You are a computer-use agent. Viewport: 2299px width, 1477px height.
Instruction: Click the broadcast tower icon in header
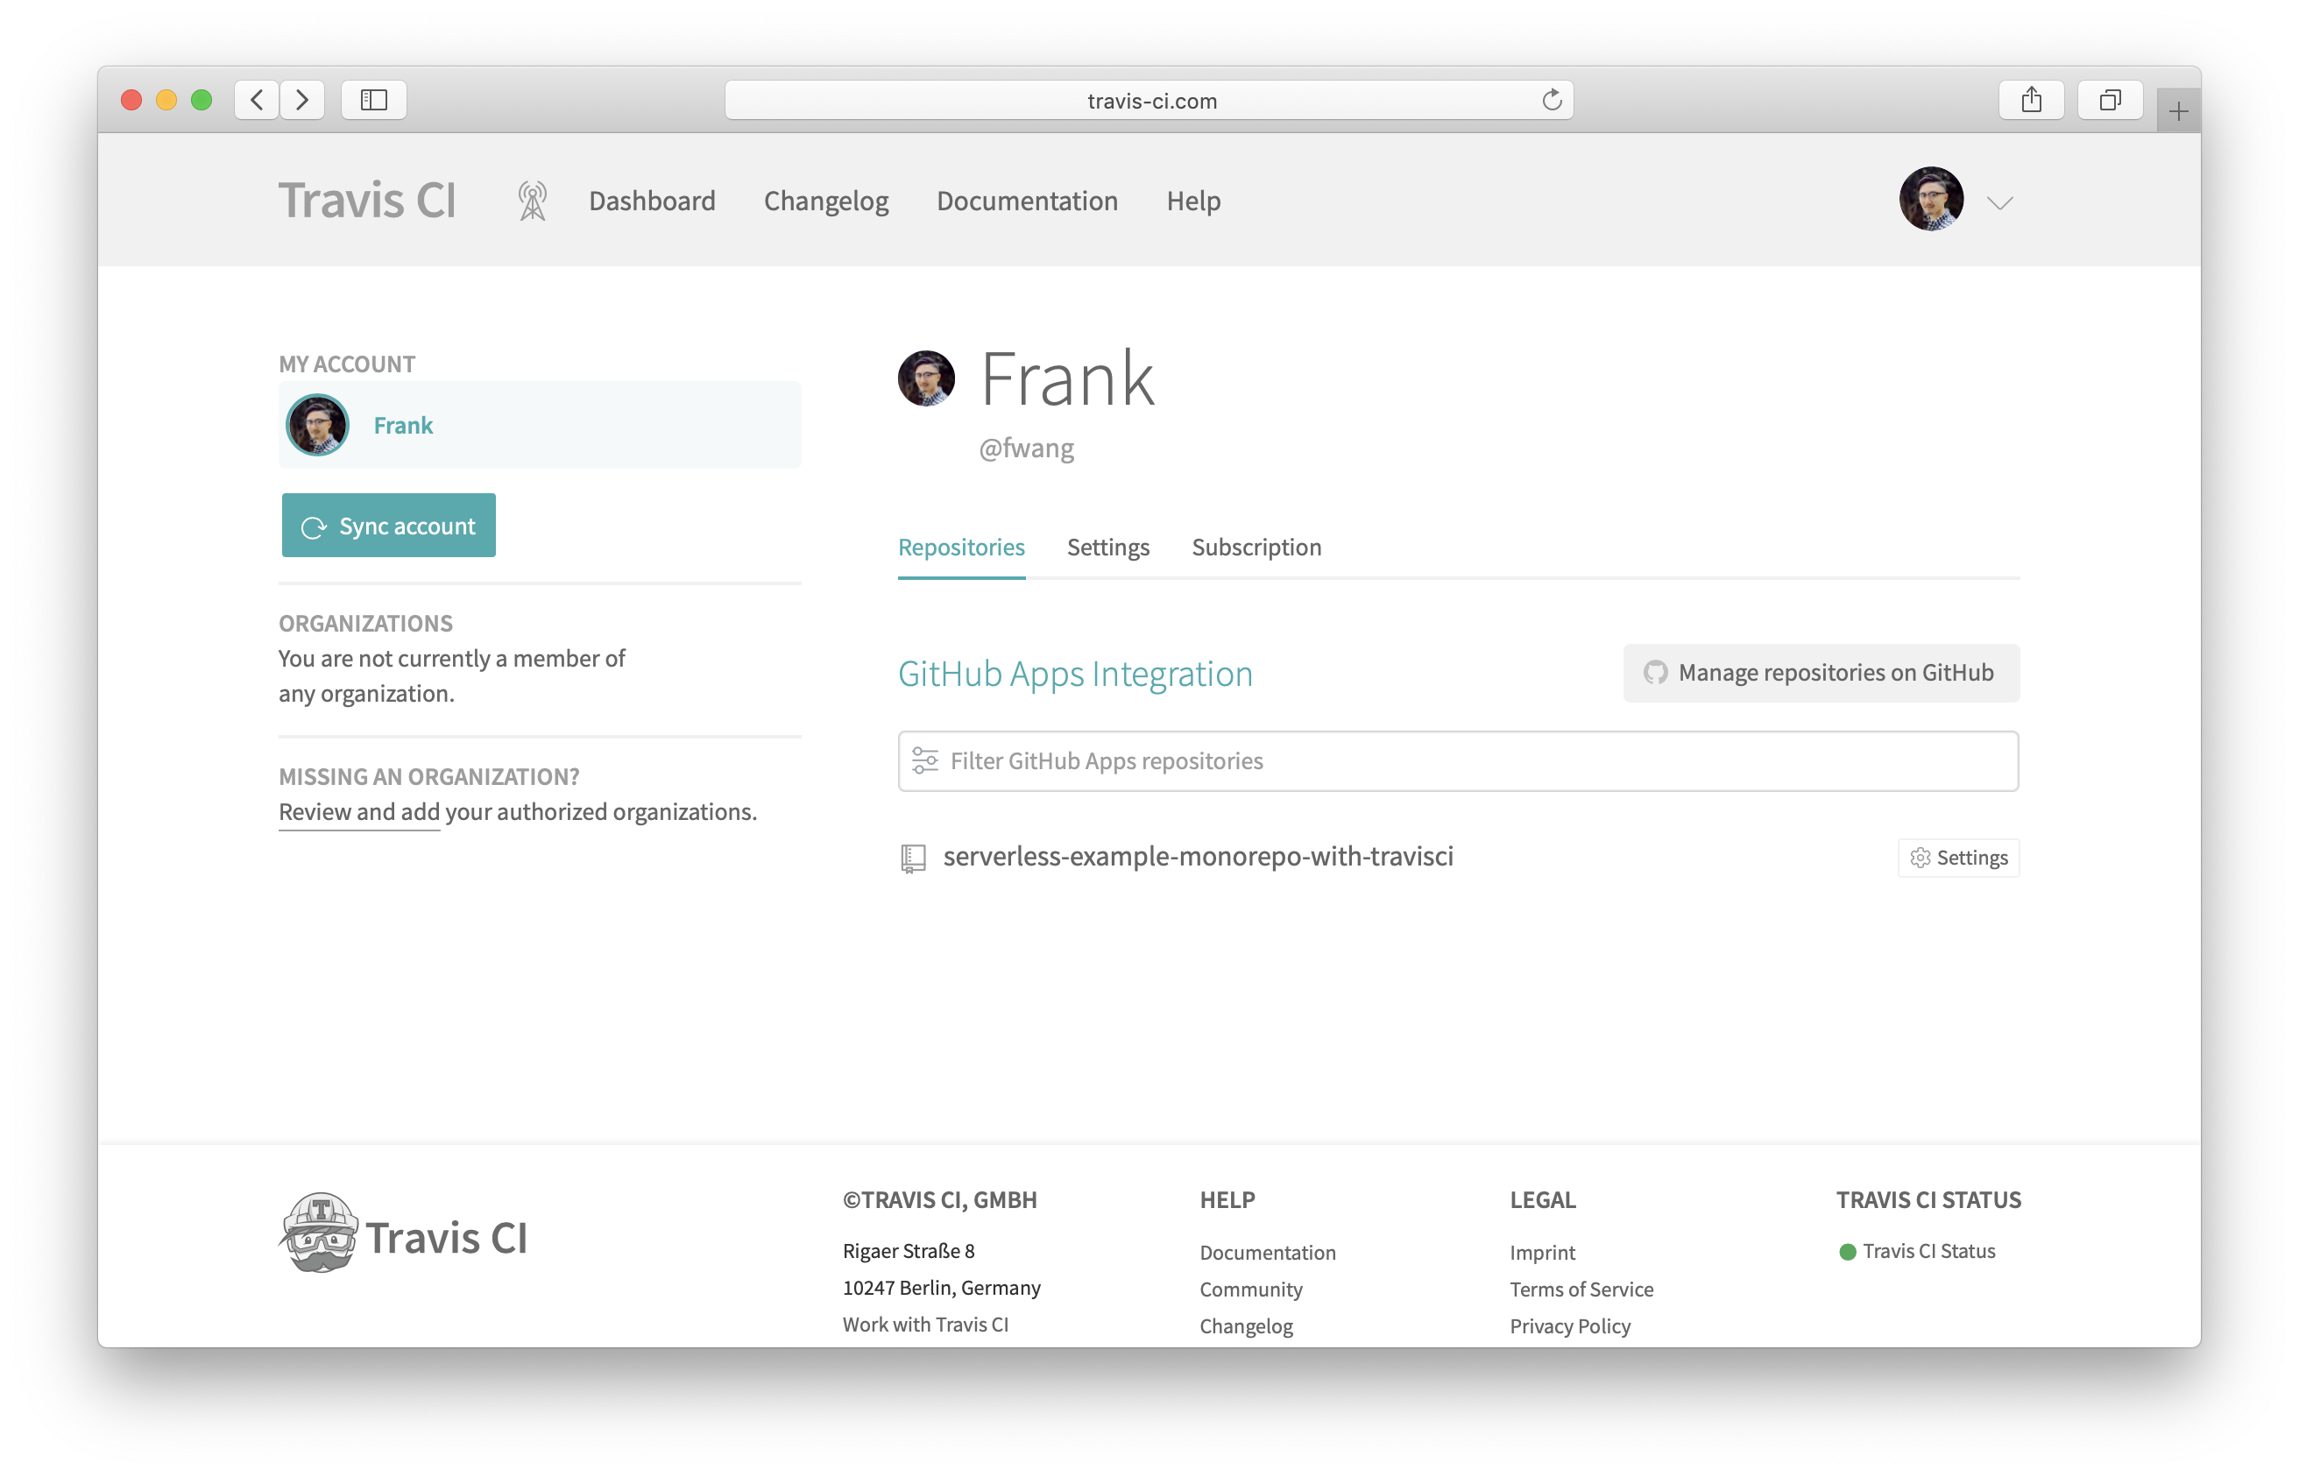click(533, 201)
